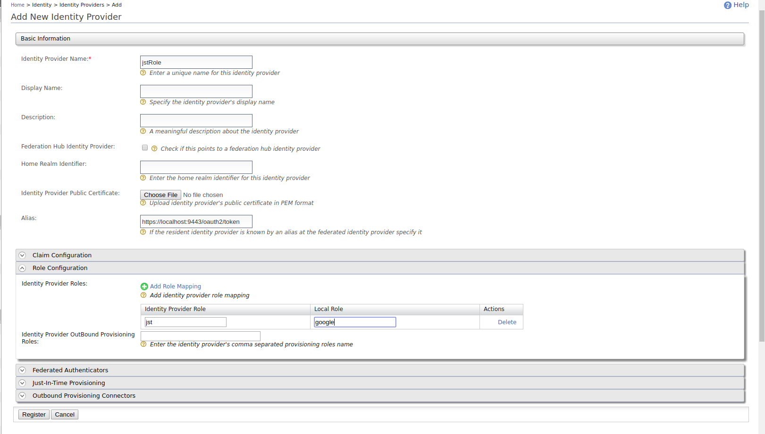Click help icon beside federation hub hint
765x434 pixels.
pos(154,149)
